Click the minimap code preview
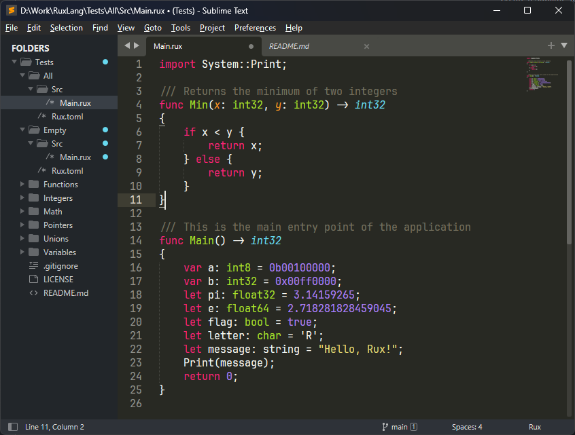 (542, 74)
